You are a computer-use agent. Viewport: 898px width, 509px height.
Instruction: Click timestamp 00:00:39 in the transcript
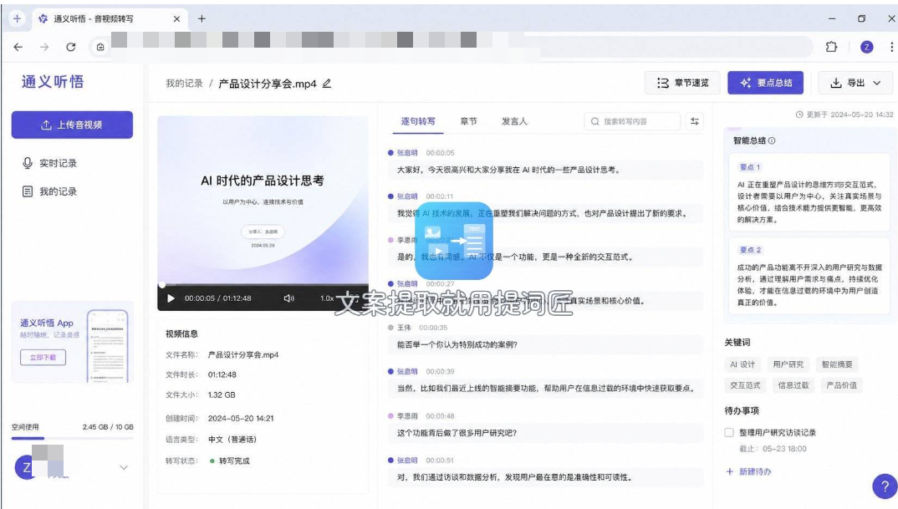440,372
